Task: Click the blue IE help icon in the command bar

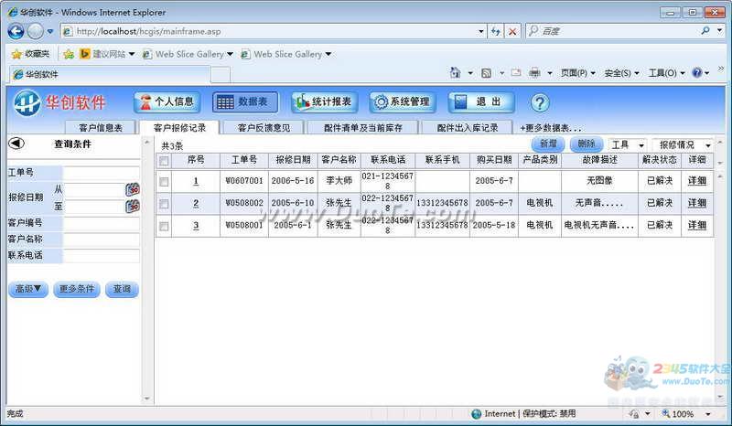Action: (x=697, y=73)
